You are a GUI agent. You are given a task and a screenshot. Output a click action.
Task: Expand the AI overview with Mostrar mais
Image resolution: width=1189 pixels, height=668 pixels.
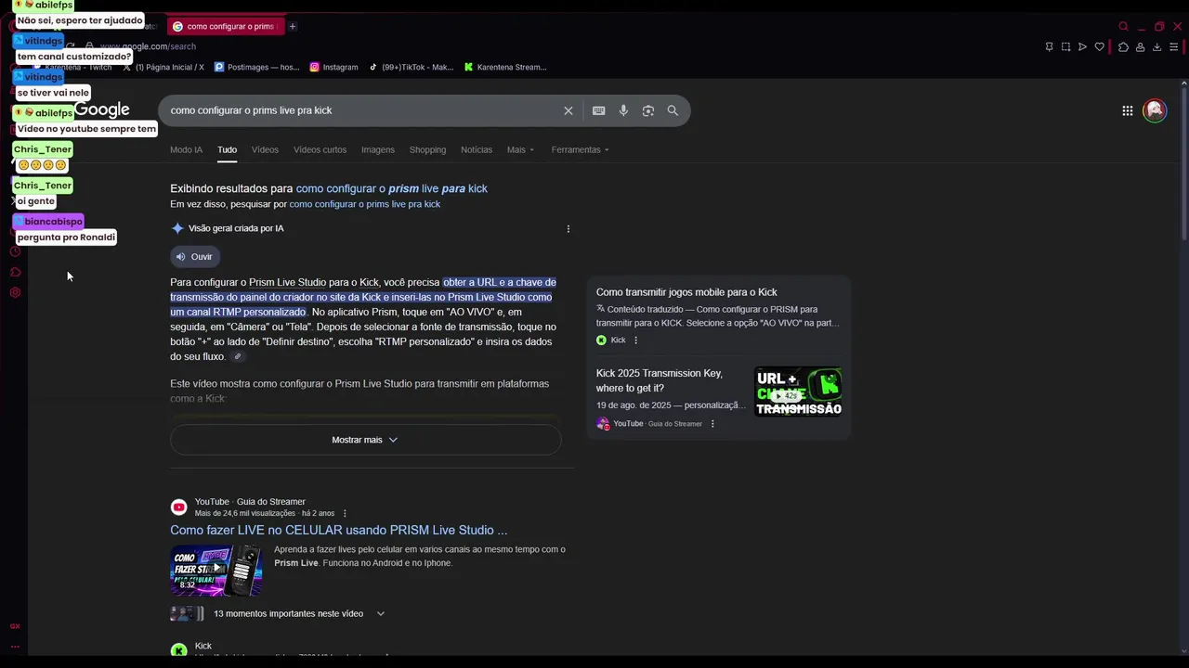click(365, 440)
